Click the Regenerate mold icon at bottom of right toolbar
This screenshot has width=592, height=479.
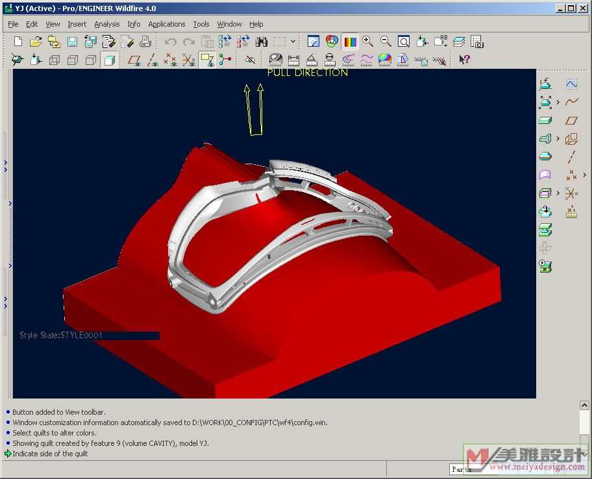click(545, 266)
